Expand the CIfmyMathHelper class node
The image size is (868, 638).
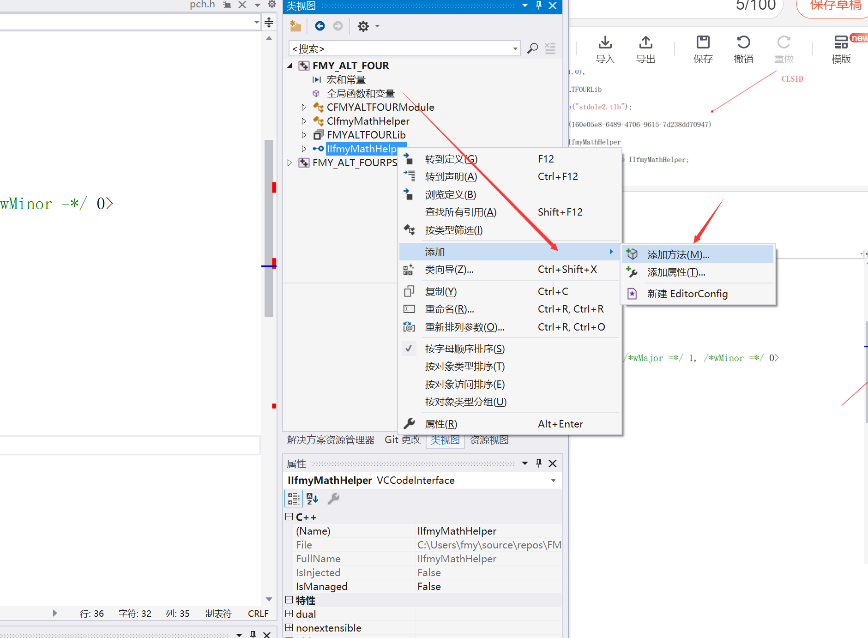pos(304,121)
